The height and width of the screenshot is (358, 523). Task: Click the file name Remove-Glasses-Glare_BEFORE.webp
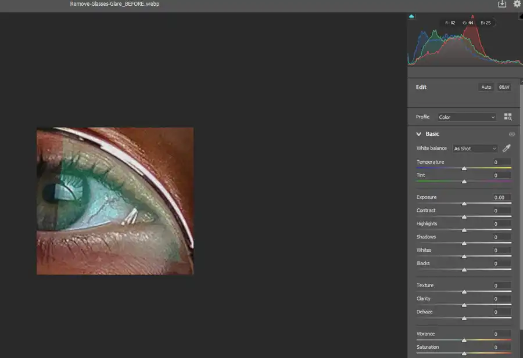(114, 4)
